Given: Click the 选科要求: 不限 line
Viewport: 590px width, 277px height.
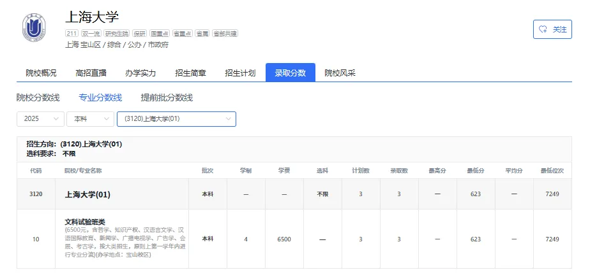Looking at the screenshot, I should [51, 153].
